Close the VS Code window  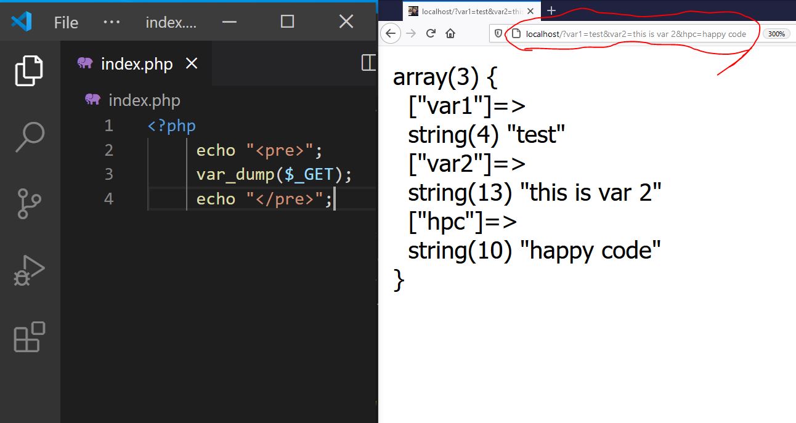click(x=346, y=22)
